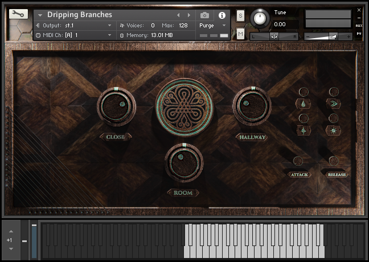Toggle the PV button
The image size is (369, 262).
pyautogui.click(x=359, y=34)
